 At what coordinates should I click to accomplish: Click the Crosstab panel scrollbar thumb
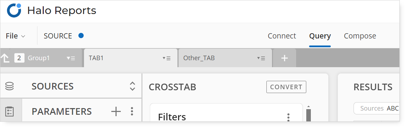pyautogui.click(x=308, y=115)
